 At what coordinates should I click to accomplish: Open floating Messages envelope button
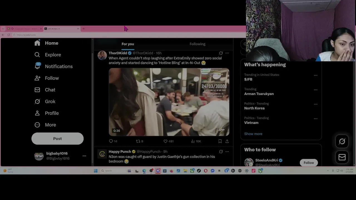pyautogui.click(x=342, y=157)
